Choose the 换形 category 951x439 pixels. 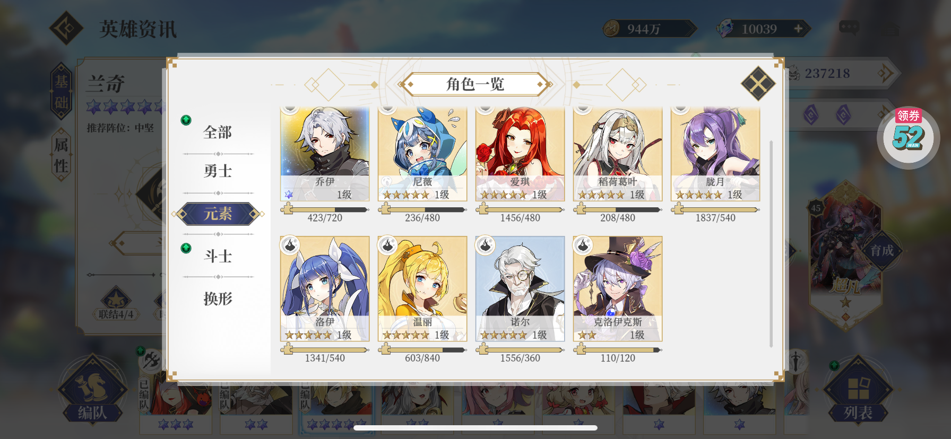point(218,298)
